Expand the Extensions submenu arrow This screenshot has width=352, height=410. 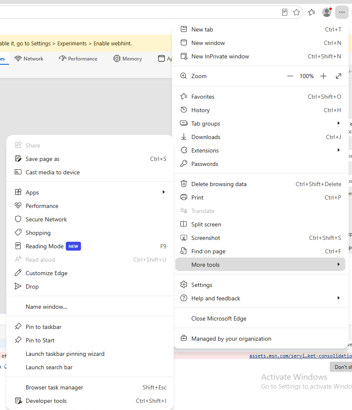(x=339, y=150)
